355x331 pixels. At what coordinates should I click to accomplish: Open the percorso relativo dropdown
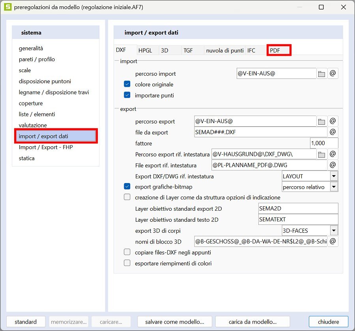pos(334,187)
